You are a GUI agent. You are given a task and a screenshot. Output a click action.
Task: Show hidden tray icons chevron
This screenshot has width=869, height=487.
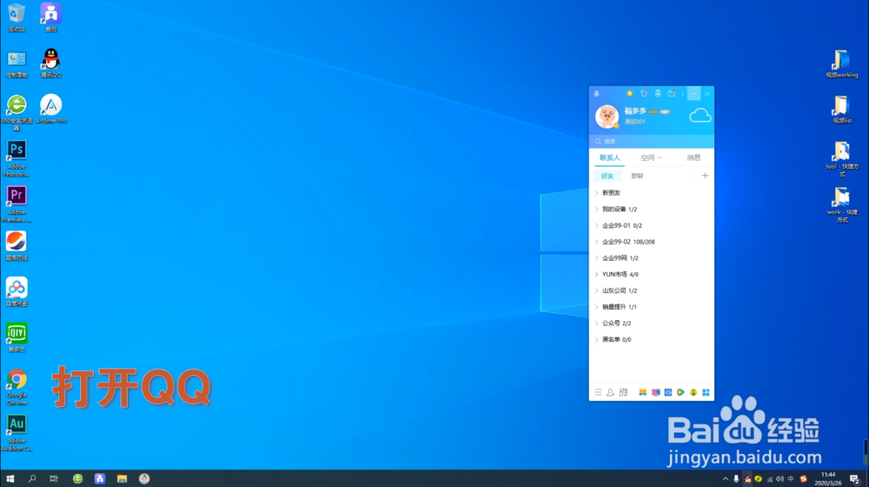pos(726,478)
